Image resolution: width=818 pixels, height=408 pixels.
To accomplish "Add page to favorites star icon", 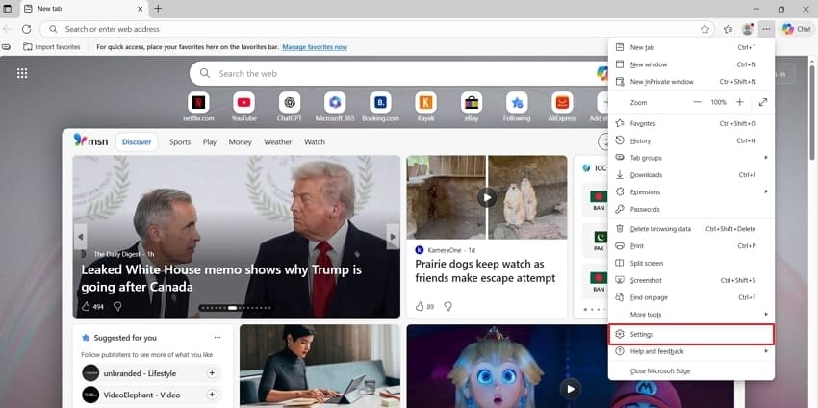I will click(704, 29).
